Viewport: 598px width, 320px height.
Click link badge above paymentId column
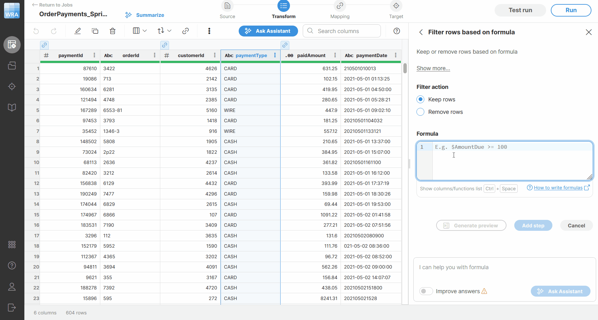(x=44, y=45)
